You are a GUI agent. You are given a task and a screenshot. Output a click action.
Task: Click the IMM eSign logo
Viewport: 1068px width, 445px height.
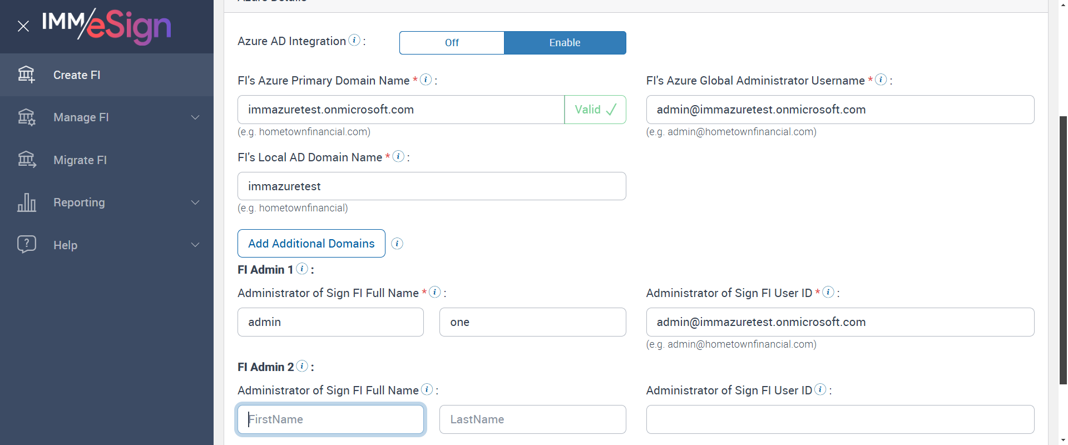(x=106, y=26)
